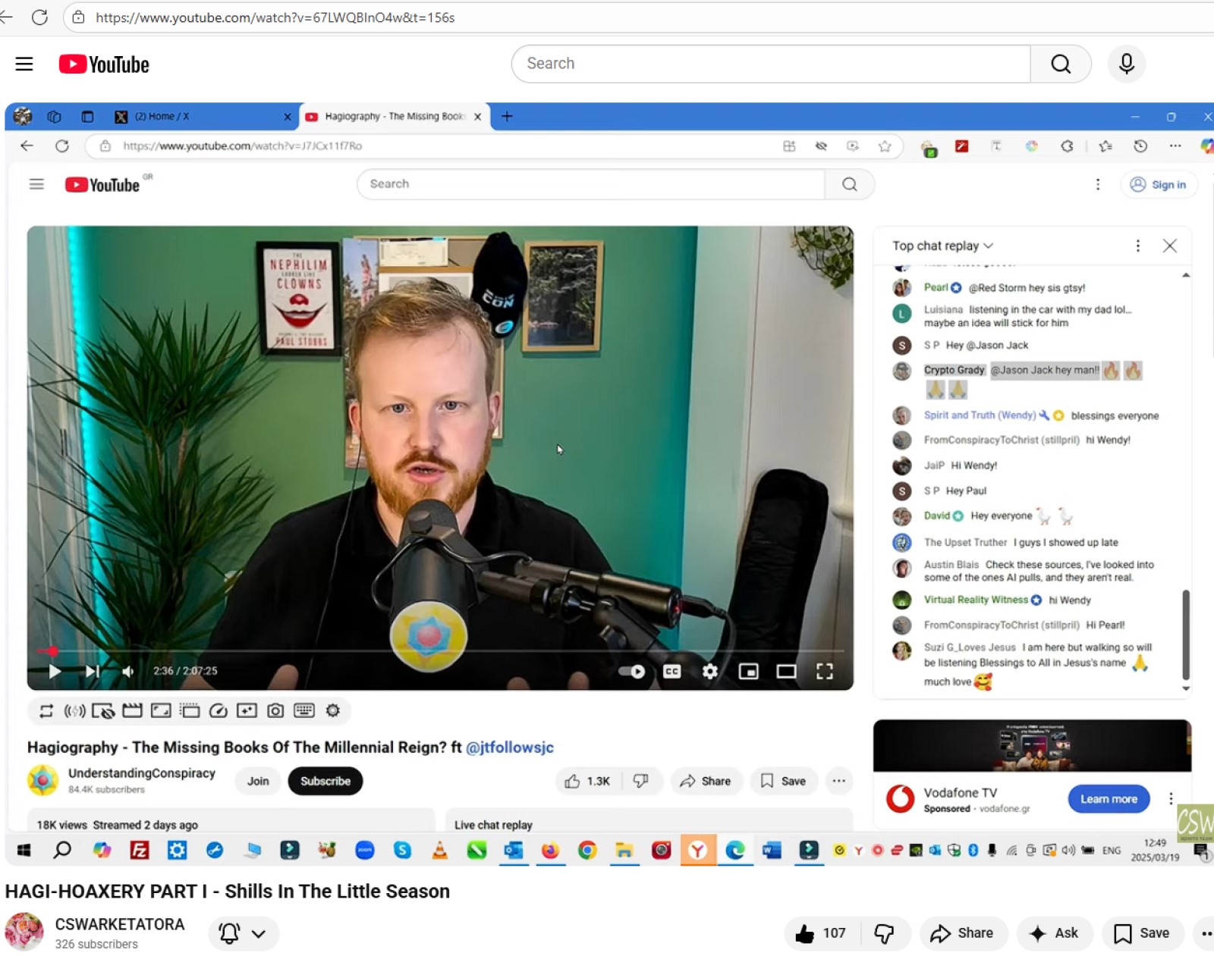Click the top YouTube search field

[x=770, y=64]
